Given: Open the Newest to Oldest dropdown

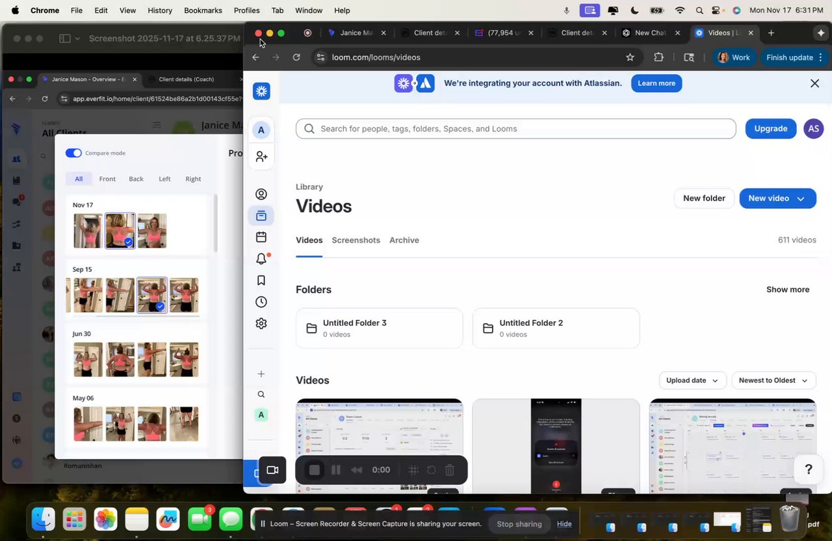Looking at the screenshot, I should click(x=773, y=380).
